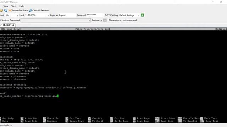The width and height of the screenshot is (227, 127).
Task: Click the blue duplicate windows toolbar icon
Action: coord(6,11)
